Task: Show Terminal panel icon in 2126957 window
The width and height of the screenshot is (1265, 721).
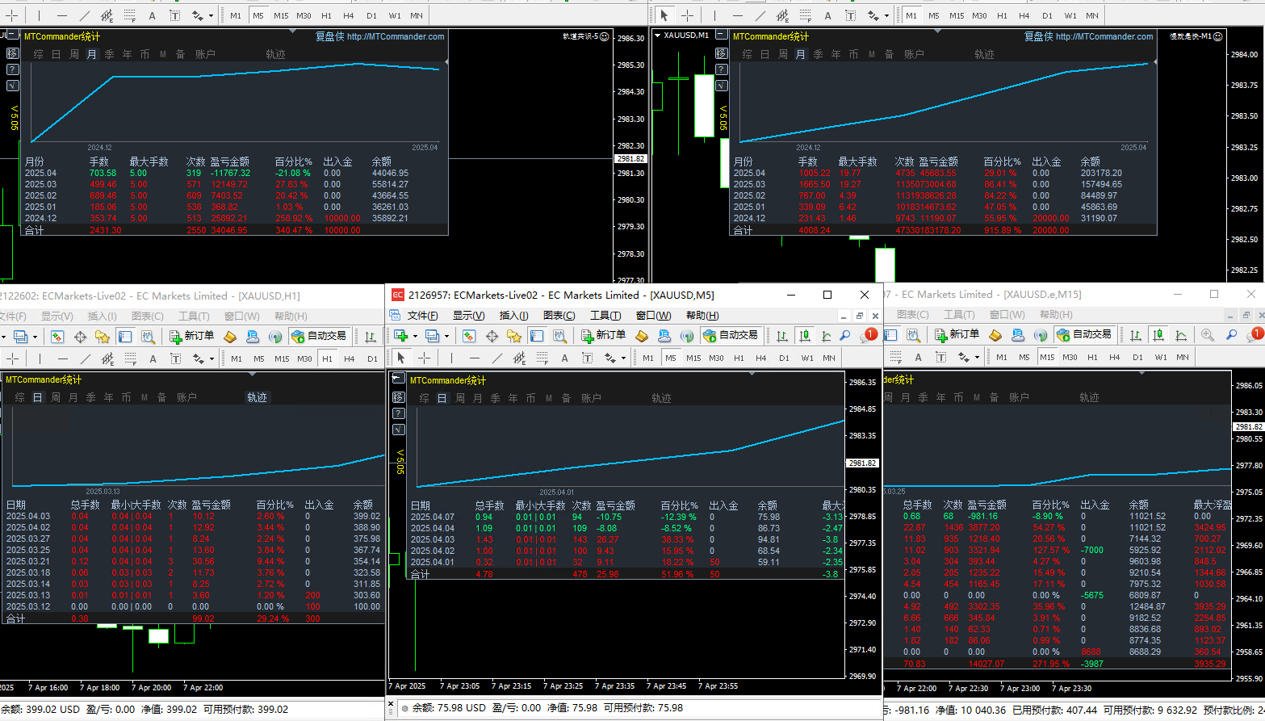Action: (x=537, y=335)
